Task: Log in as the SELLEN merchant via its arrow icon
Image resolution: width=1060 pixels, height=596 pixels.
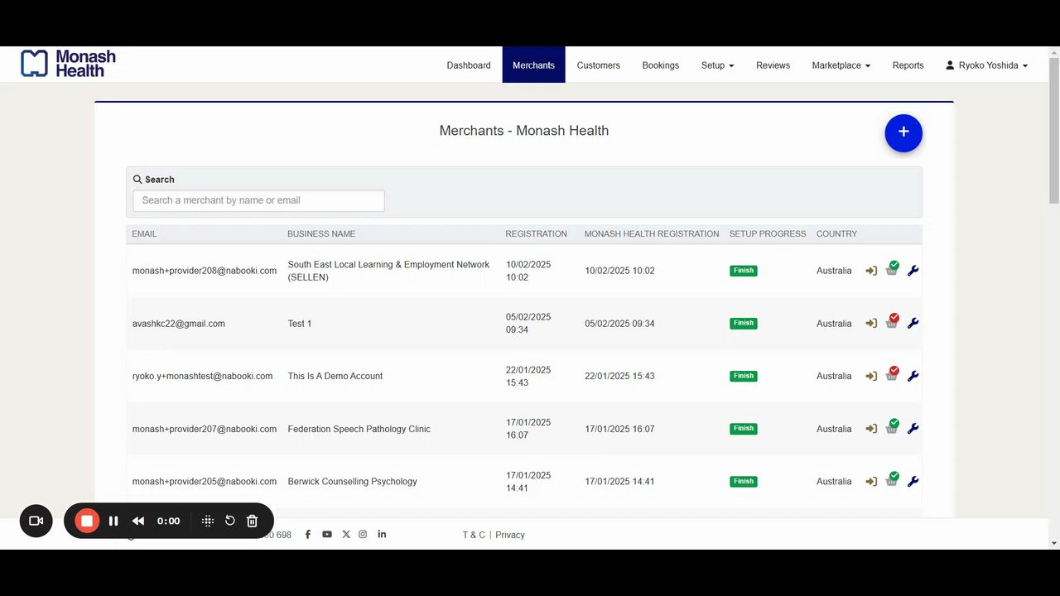Action: (x=871, y=271)
